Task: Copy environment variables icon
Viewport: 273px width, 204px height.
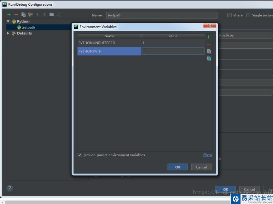Action: (209, 51)
